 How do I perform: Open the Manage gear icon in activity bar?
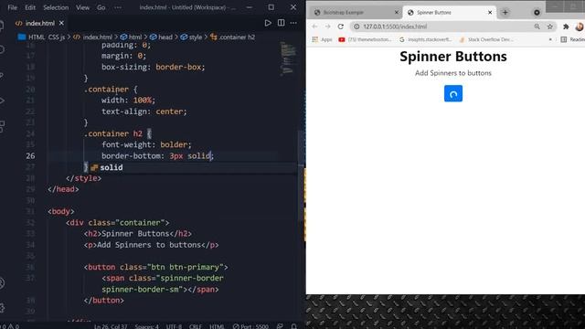tap(2, 308)
